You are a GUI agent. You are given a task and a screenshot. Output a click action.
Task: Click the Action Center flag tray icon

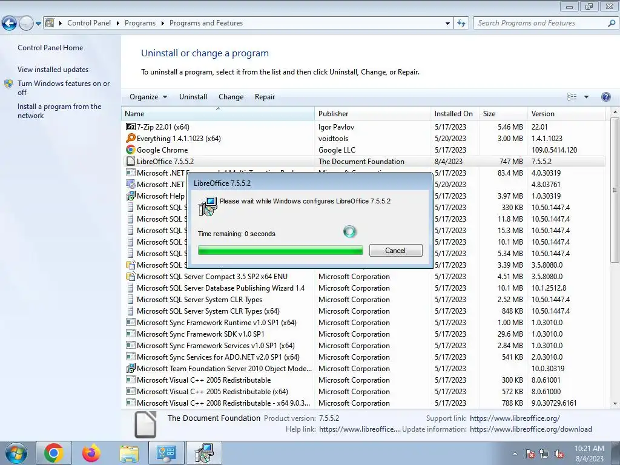pyautogui.click(x=530, y=453)
